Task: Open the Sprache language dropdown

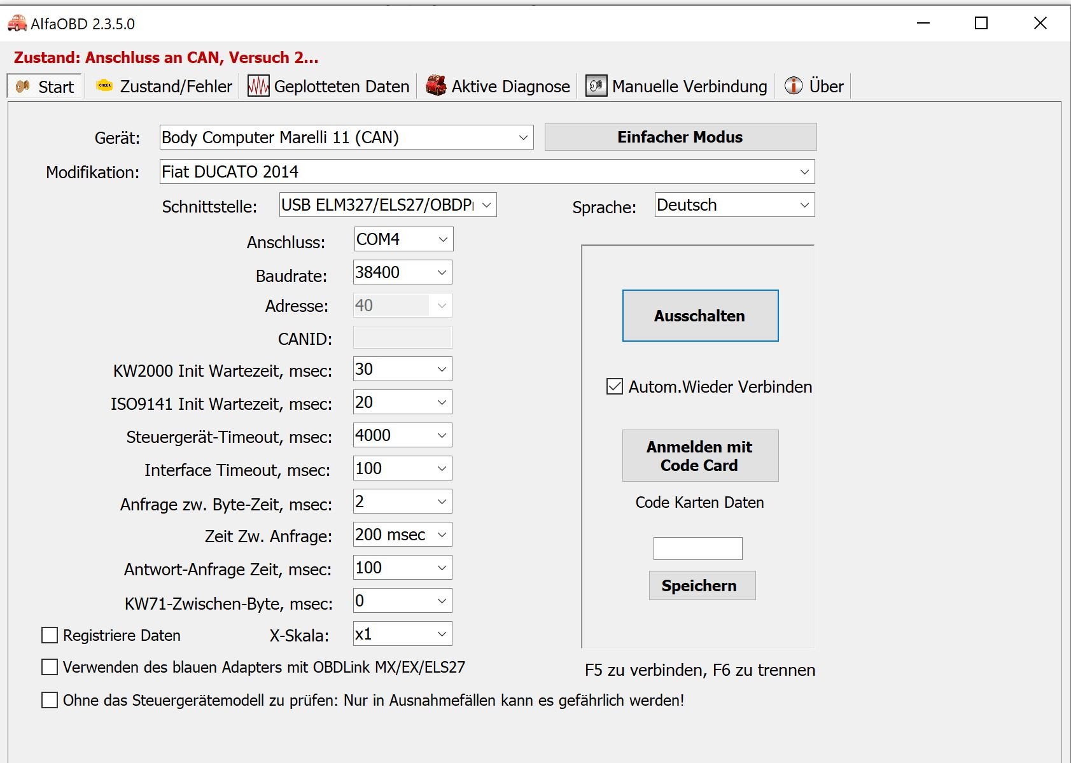Action: pos(734,205)
